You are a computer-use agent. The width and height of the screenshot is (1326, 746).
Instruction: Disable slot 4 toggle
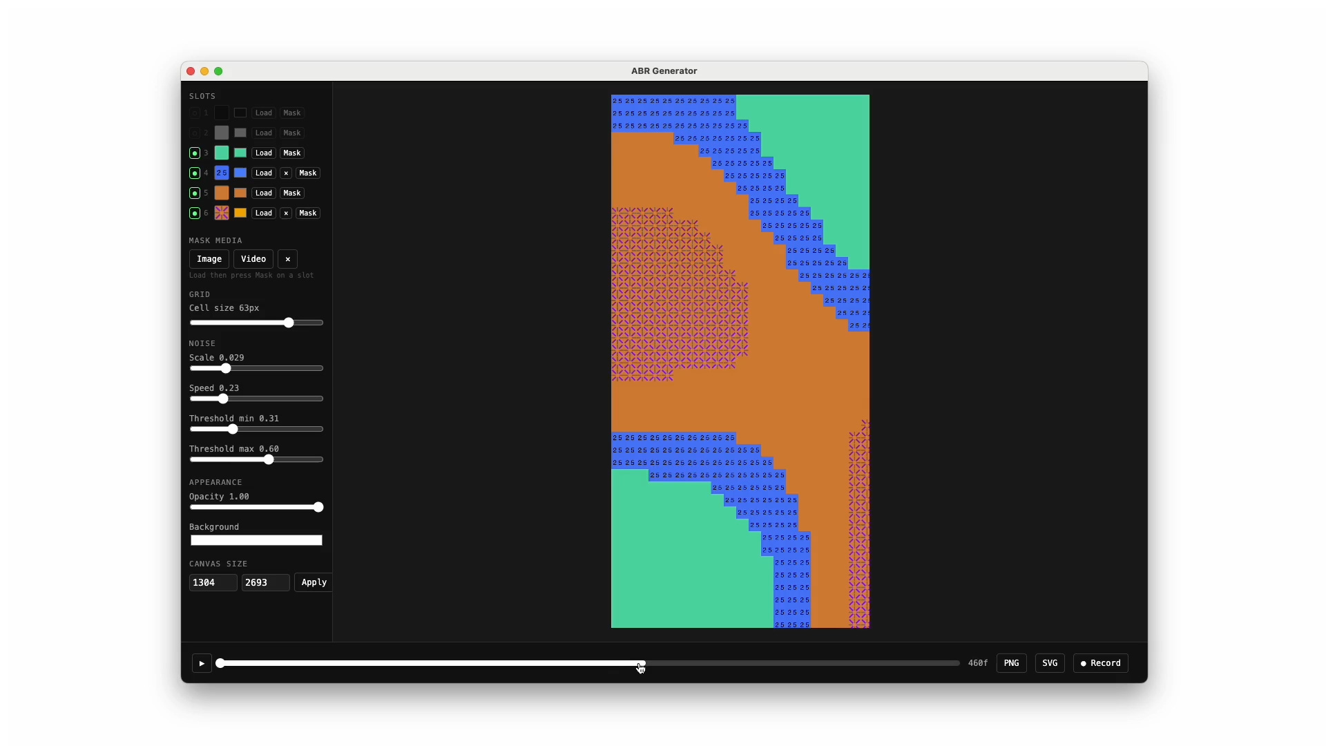(x=195, y=173)
